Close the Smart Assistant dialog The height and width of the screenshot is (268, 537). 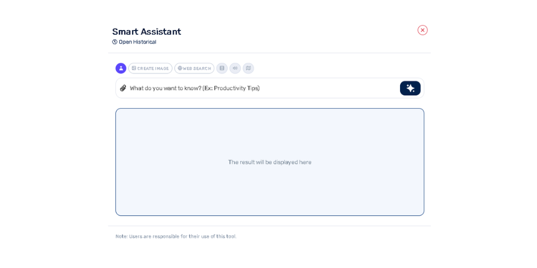[x=423, y=30]
